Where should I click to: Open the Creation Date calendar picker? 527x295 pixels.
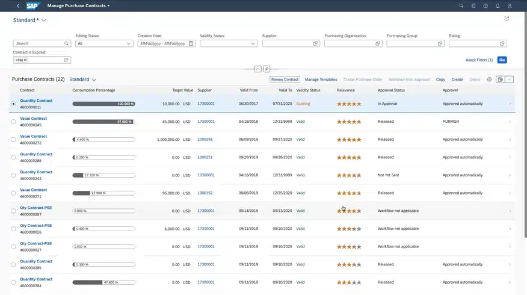pos(191,43)
